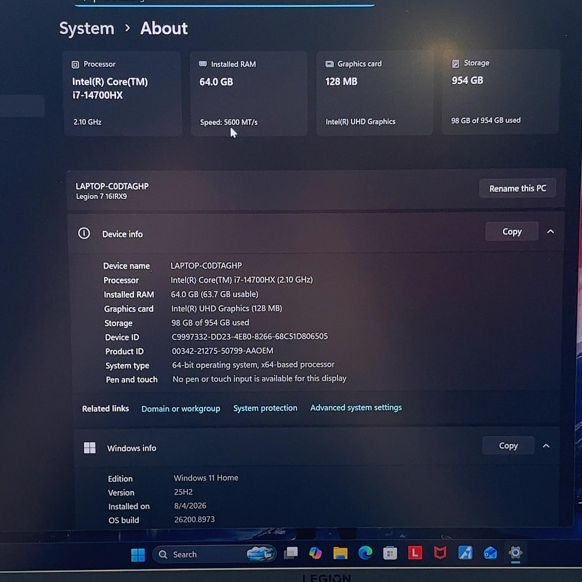The image size is (582, 582).
Task: Click the breadcrumb chevron between System and About
Action: [127, 28]
